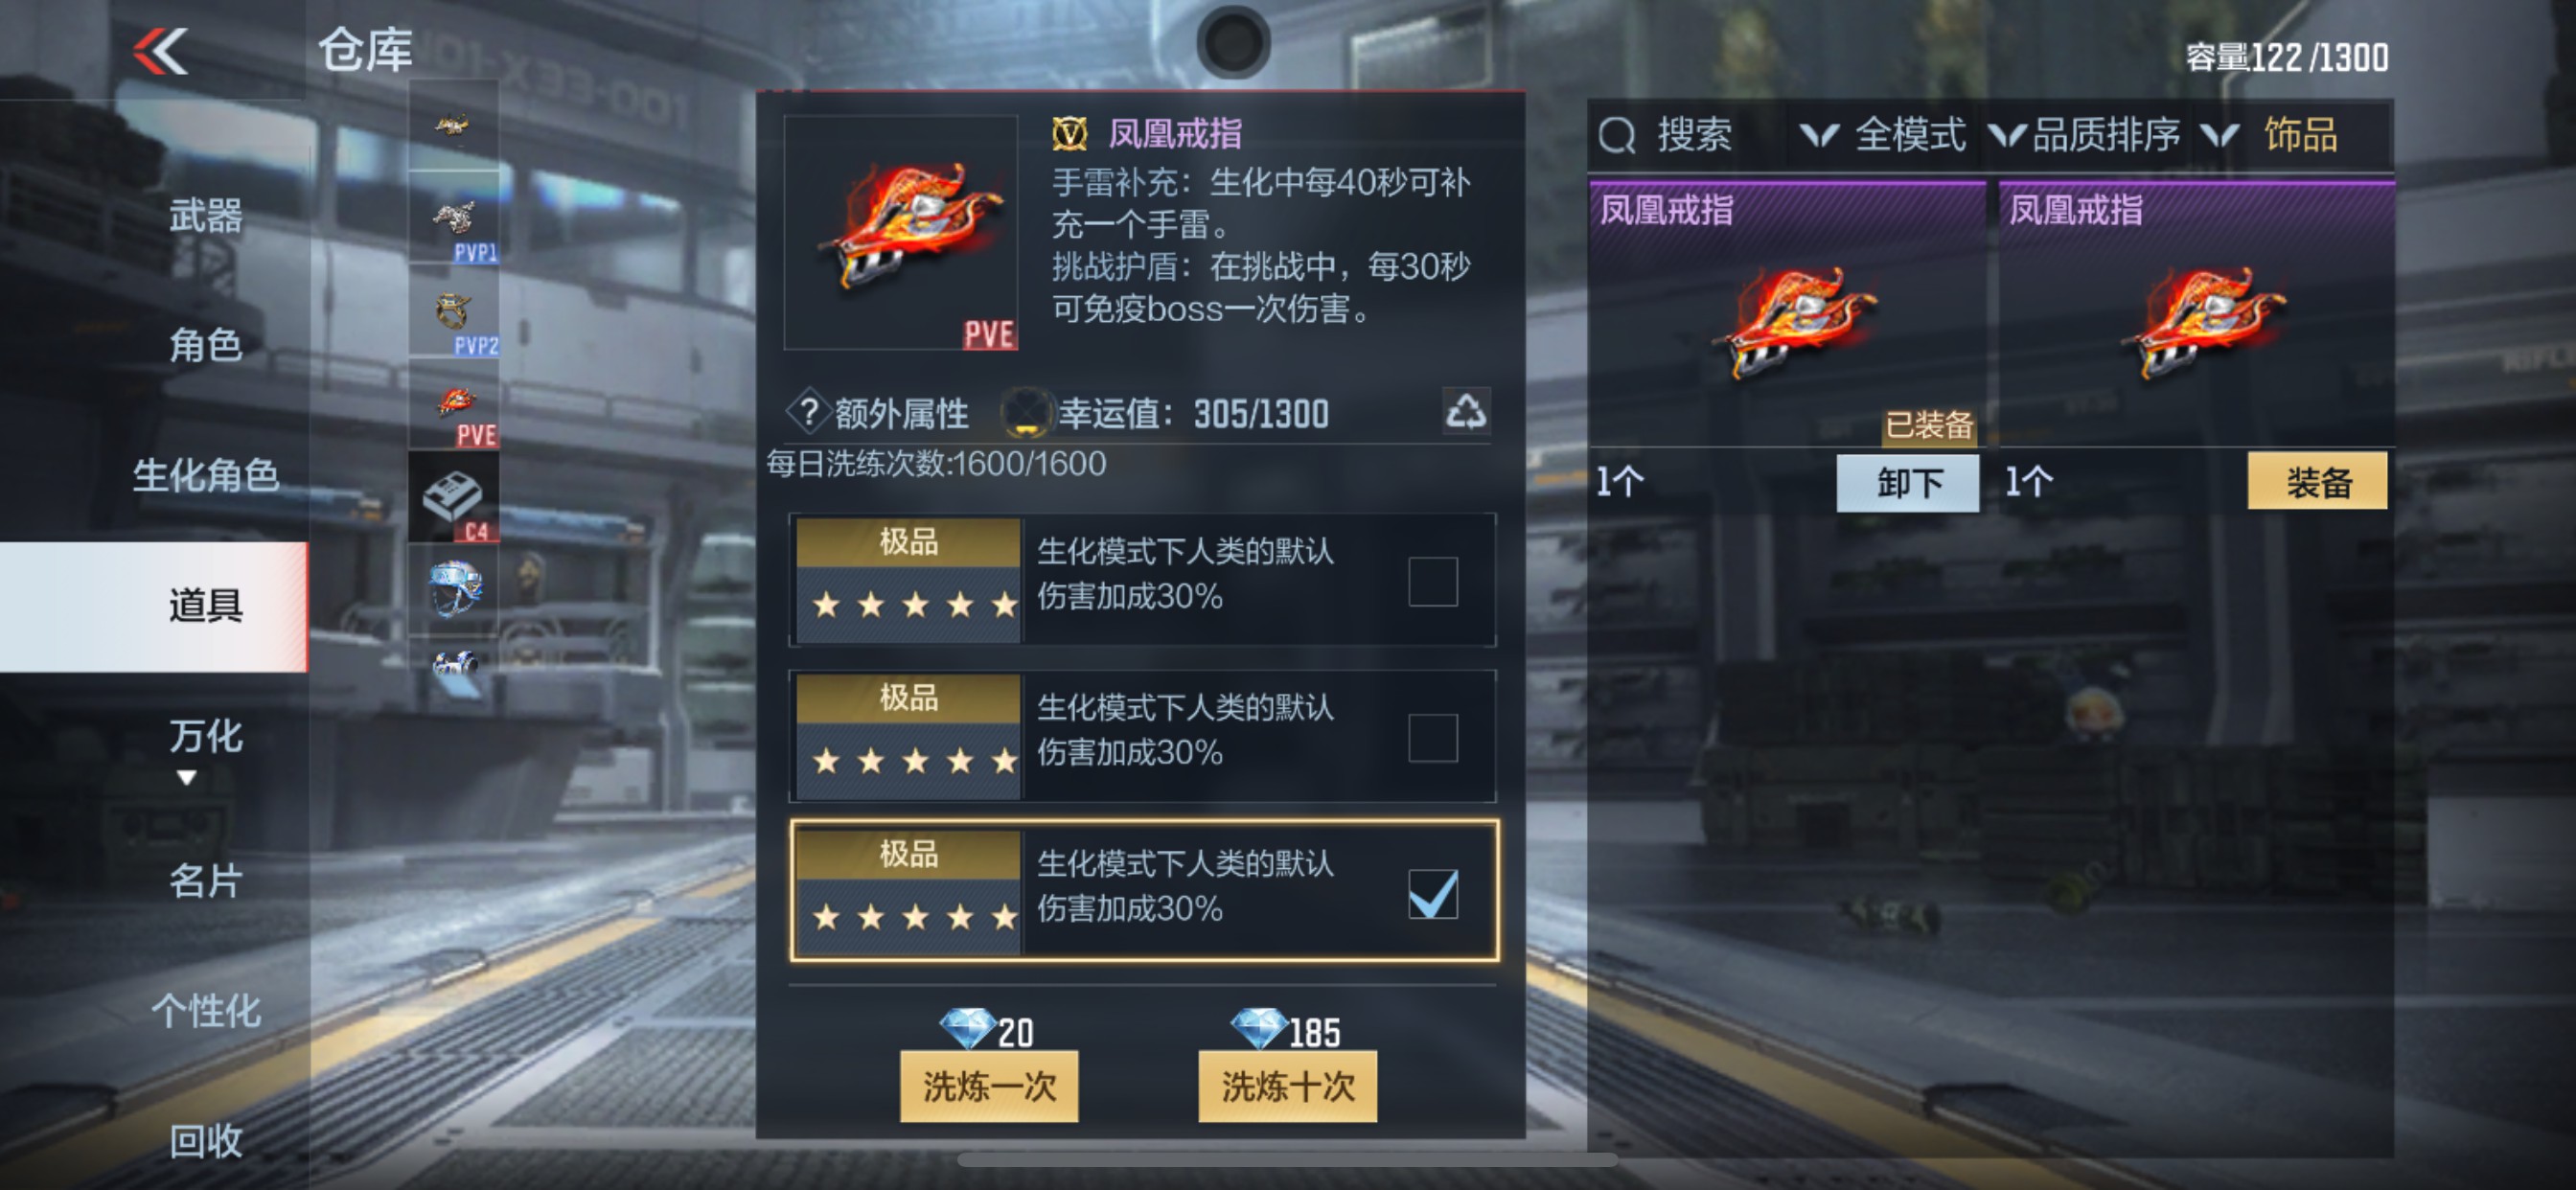Click the 洗炼一次 button
The width and height of the screenshot is (2576, 1190).
[x=988, y=1086]
